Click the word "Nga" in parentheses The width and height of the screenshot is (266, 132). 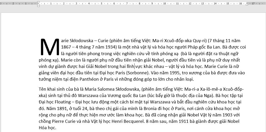(208, 96)
